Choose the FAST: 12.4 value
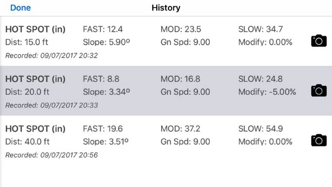 (x=103, y=29)
